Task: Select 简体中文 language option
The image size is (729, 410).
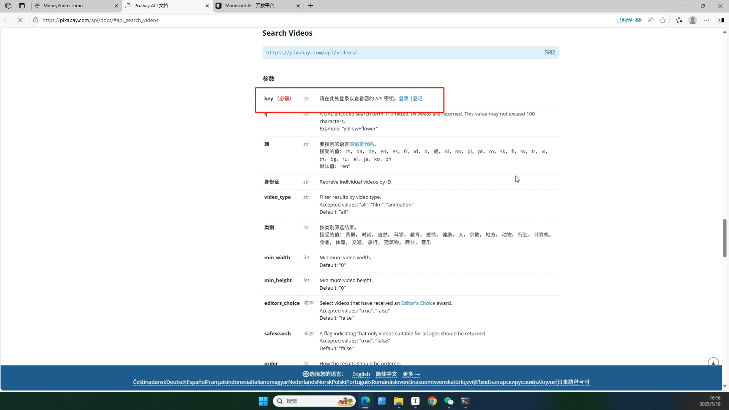Action: 386,374
